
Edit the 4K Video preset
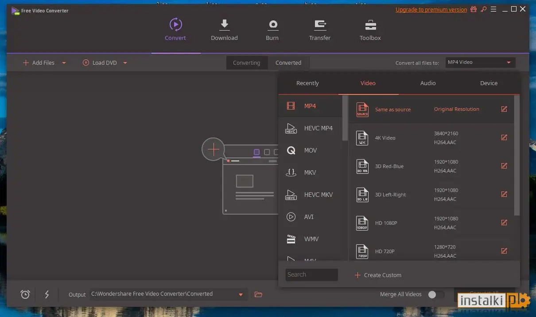[x=504, y=137]
